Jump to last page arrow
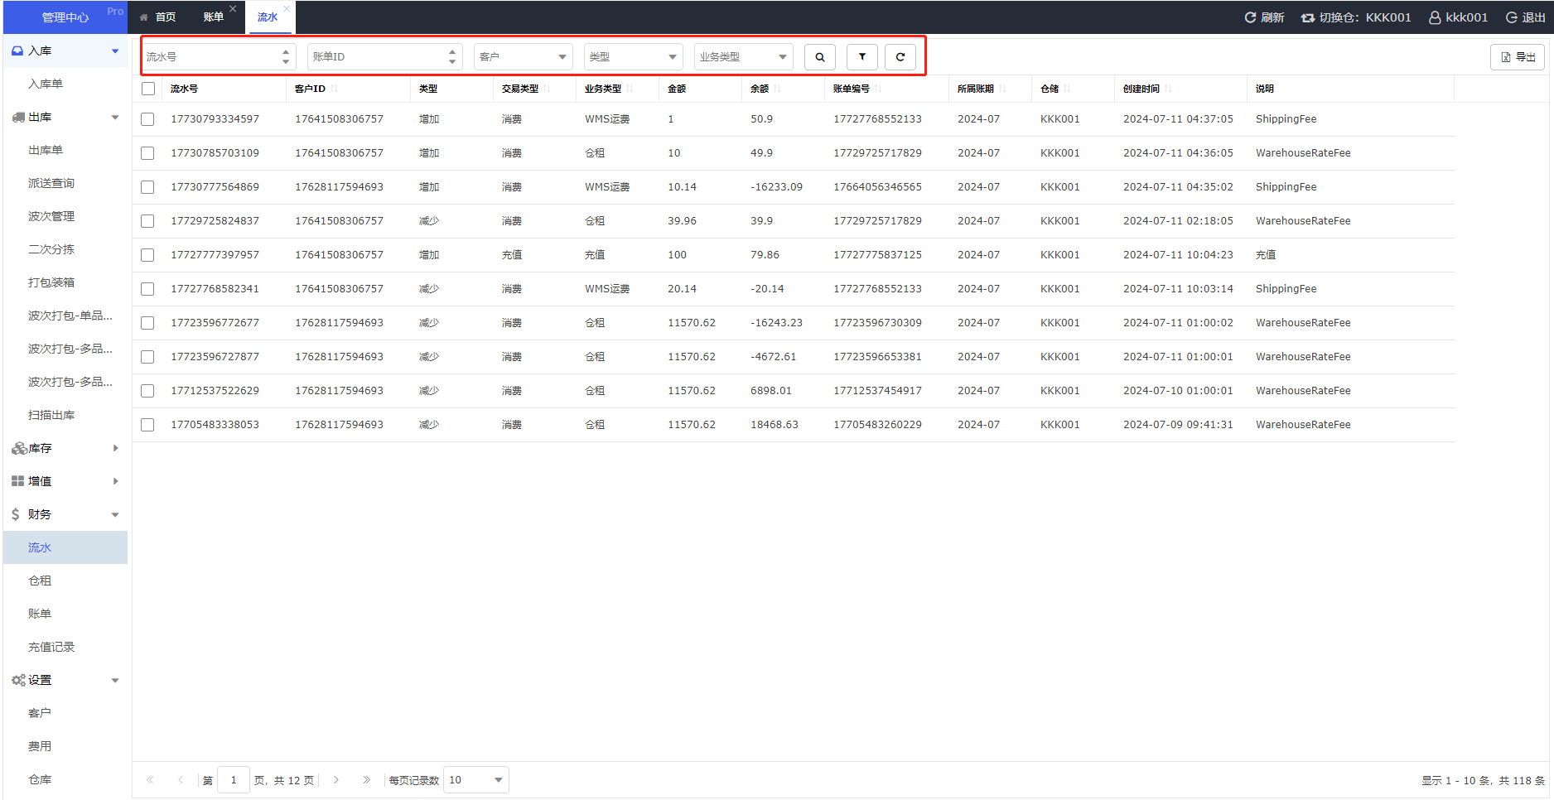 pos(366,780)
